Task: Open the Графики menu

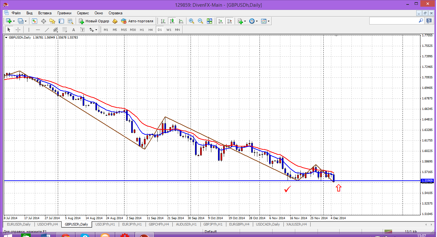Action: 64,13
